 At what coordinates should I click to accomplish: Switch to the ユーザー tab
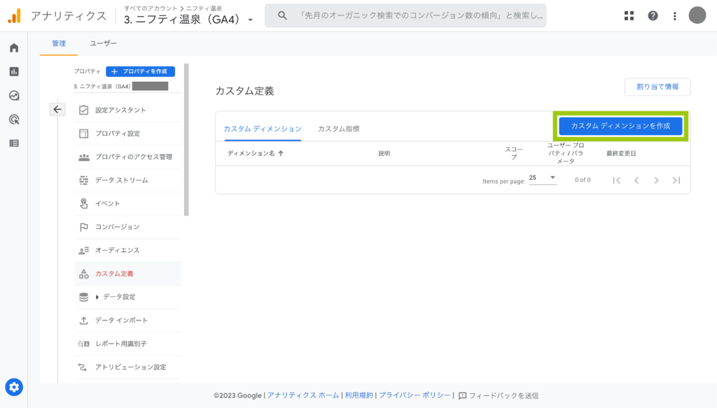(104, 43)
